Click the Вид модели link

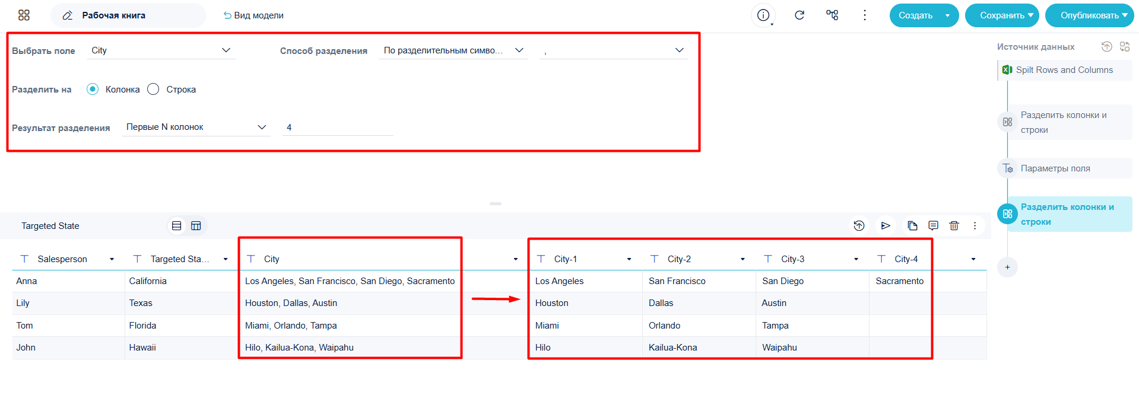(253, 15)
